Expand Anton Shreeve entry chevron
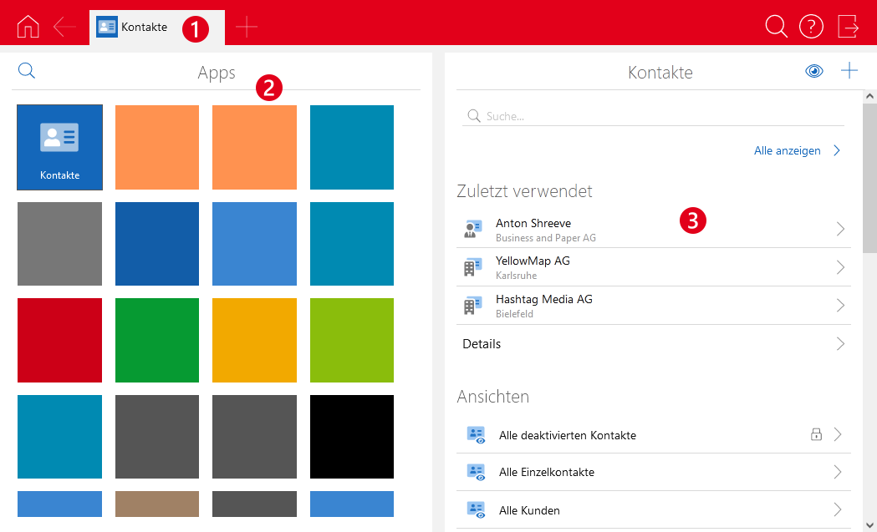Image resolution: width=877 pixels, height=532 pixels. pyautogui.click(x=840, y=230)
